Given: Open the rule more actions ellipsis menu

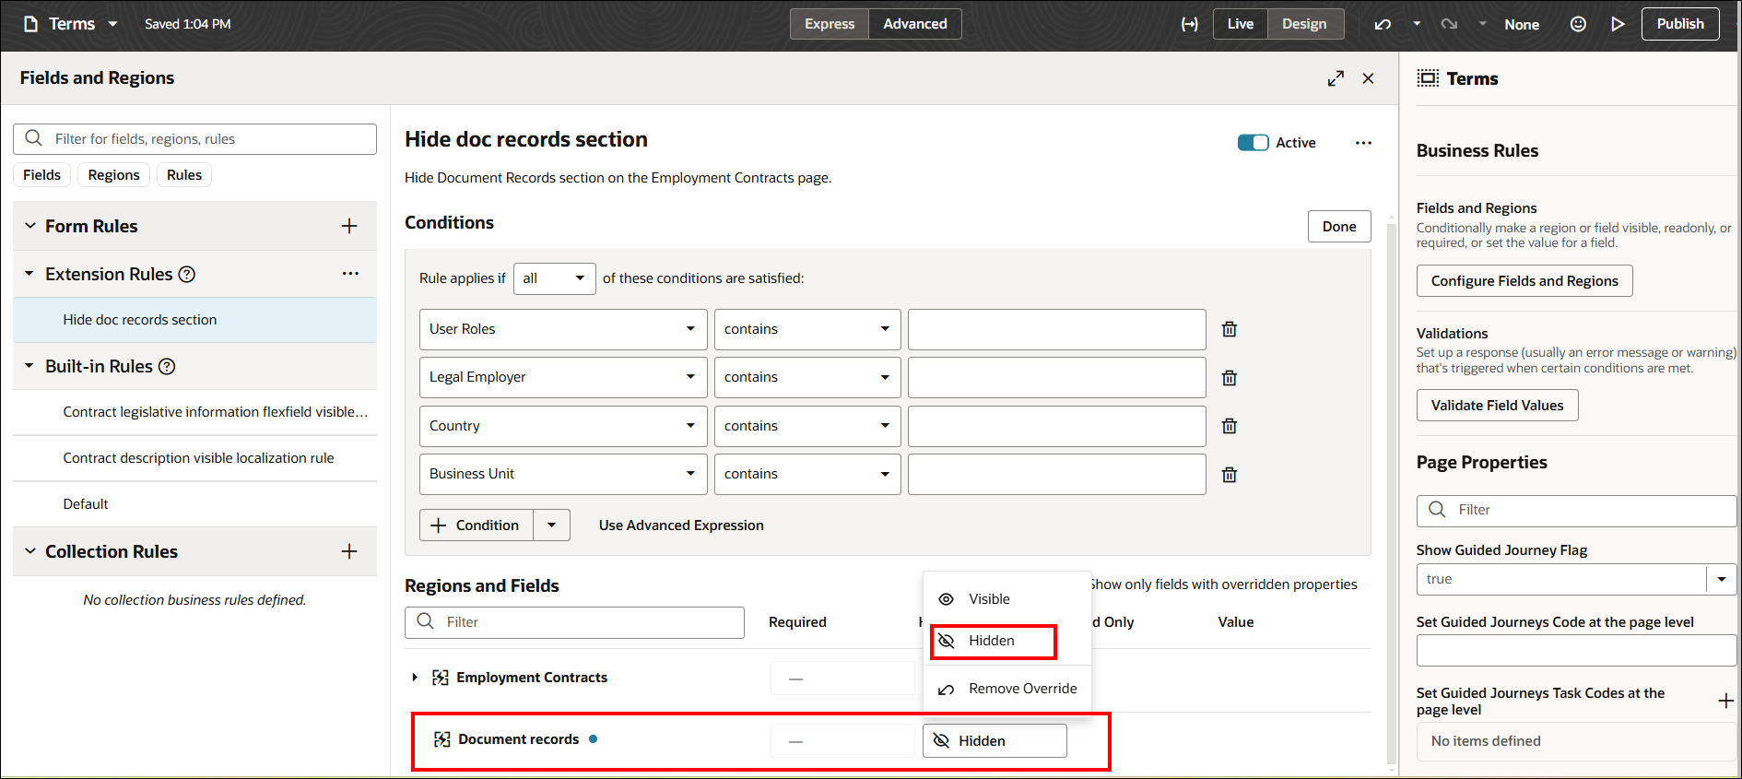Looking at the screenshot, I should pyautogui.click(x=1363, y=143).
